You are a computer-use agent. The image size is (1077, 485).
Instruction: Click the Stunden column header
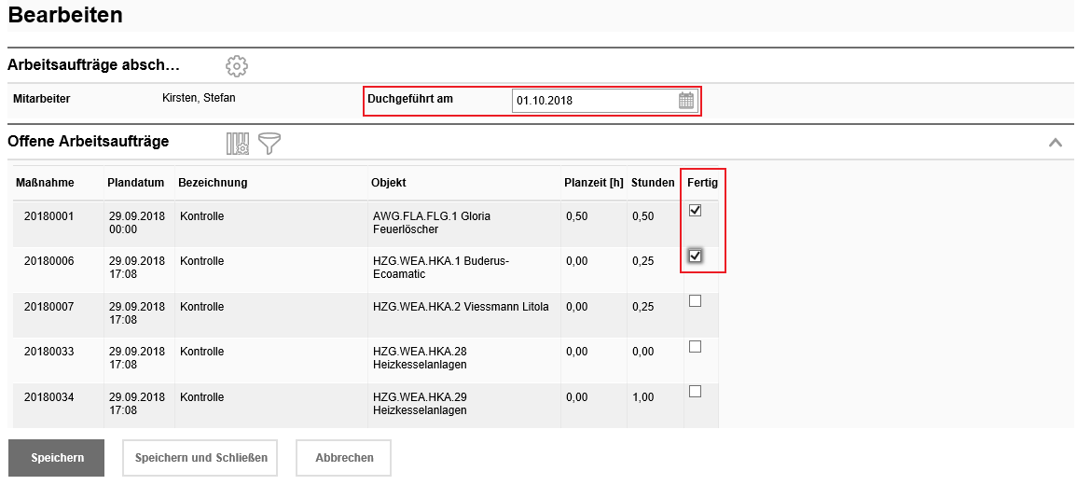coord(653,183)
